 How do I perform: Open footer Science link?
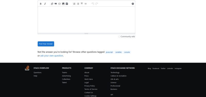pyautogui.click(x=113, y=83)
